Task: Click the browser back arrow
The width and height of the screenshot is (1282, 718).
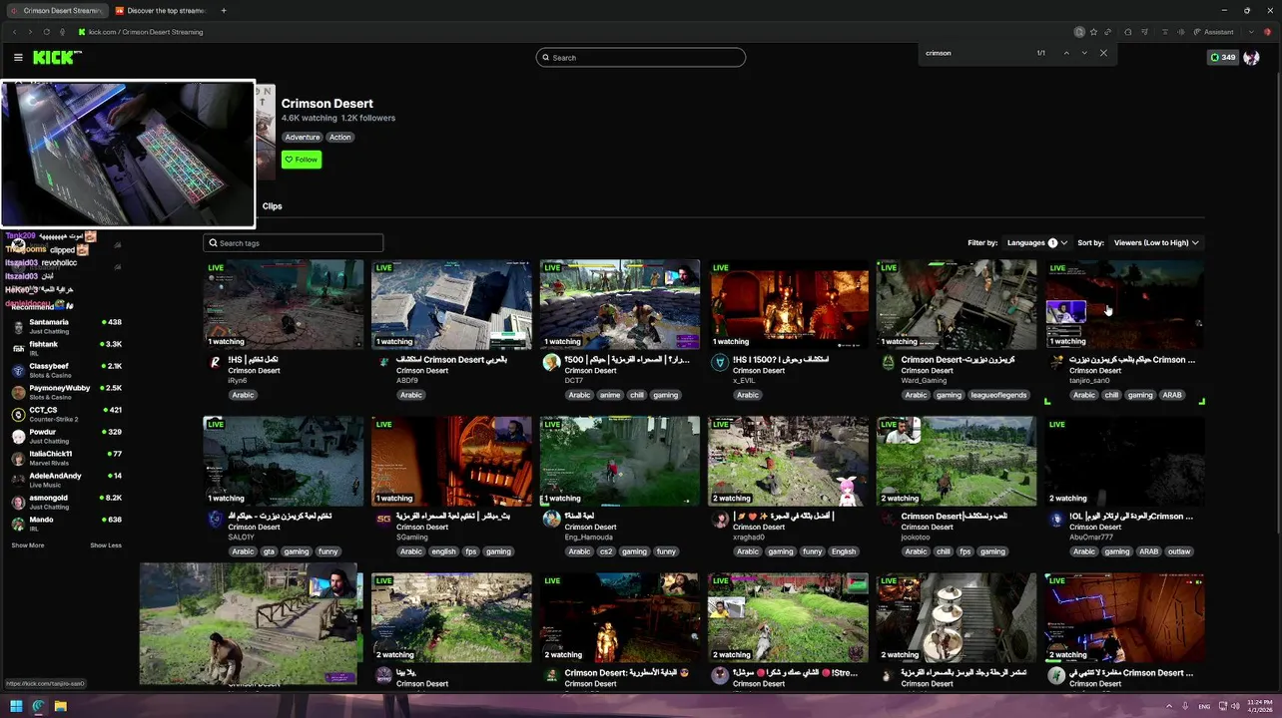Action: [14, 32]
